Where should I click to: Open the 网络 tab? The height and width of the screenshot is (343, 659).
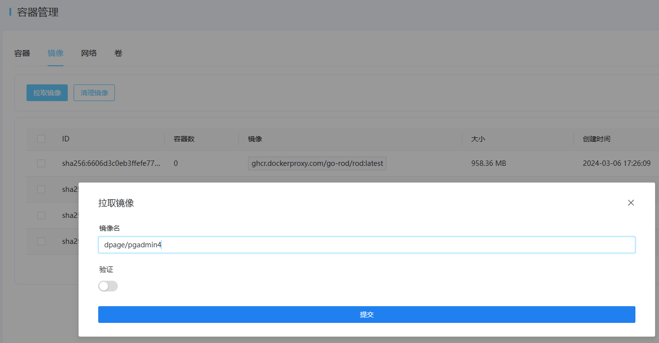(89, 53)
